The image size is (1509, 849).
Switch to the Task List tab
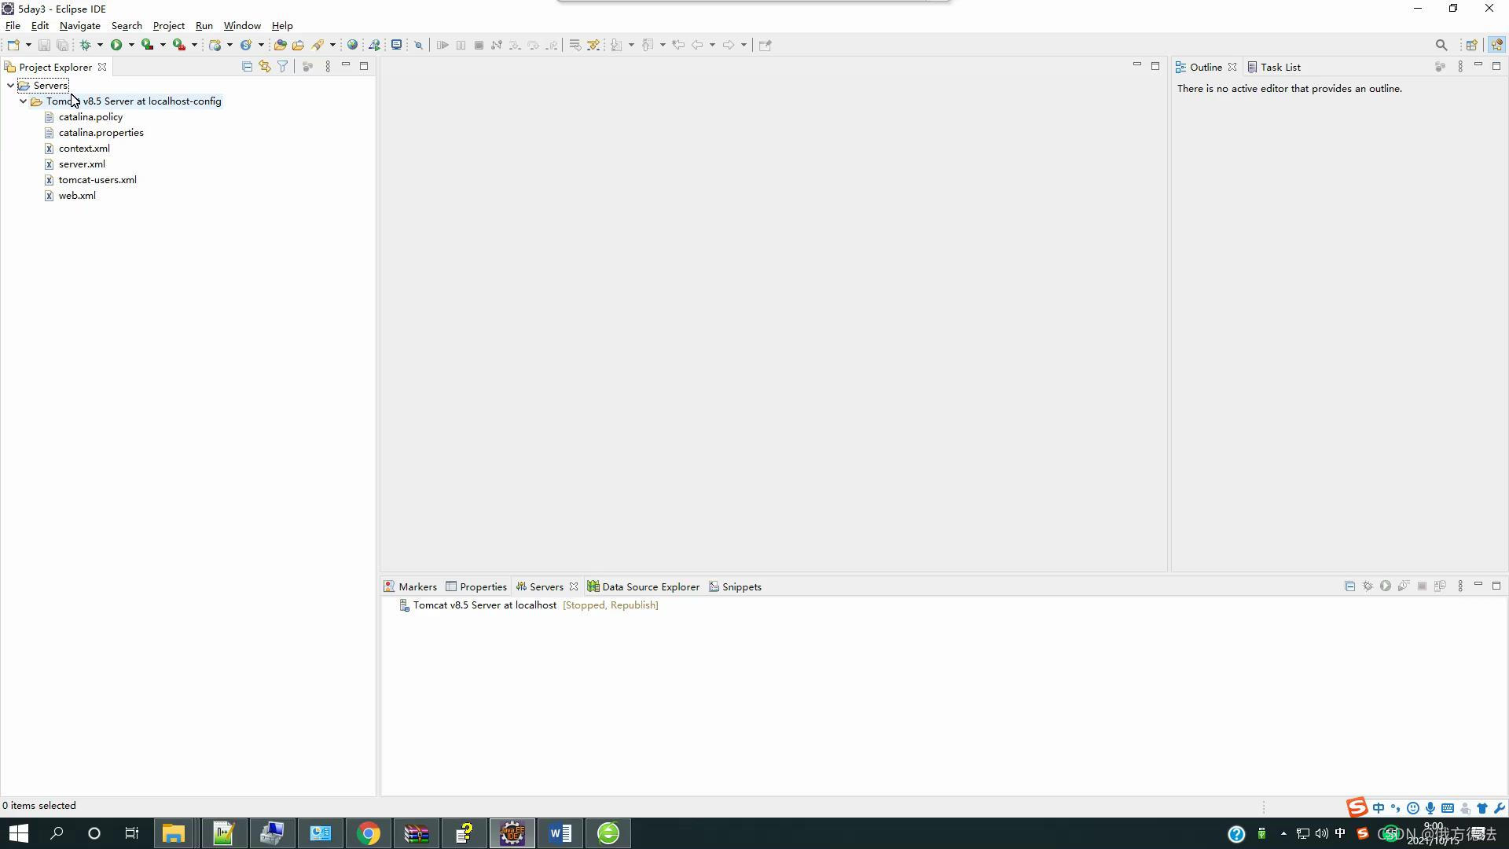(1274, 67)
